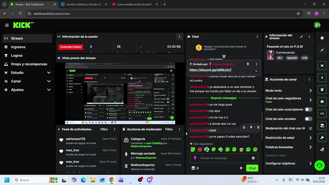Click the taskbar Buscar search box
The width and height of the screenshot is (329, 185).
point(36,180)
